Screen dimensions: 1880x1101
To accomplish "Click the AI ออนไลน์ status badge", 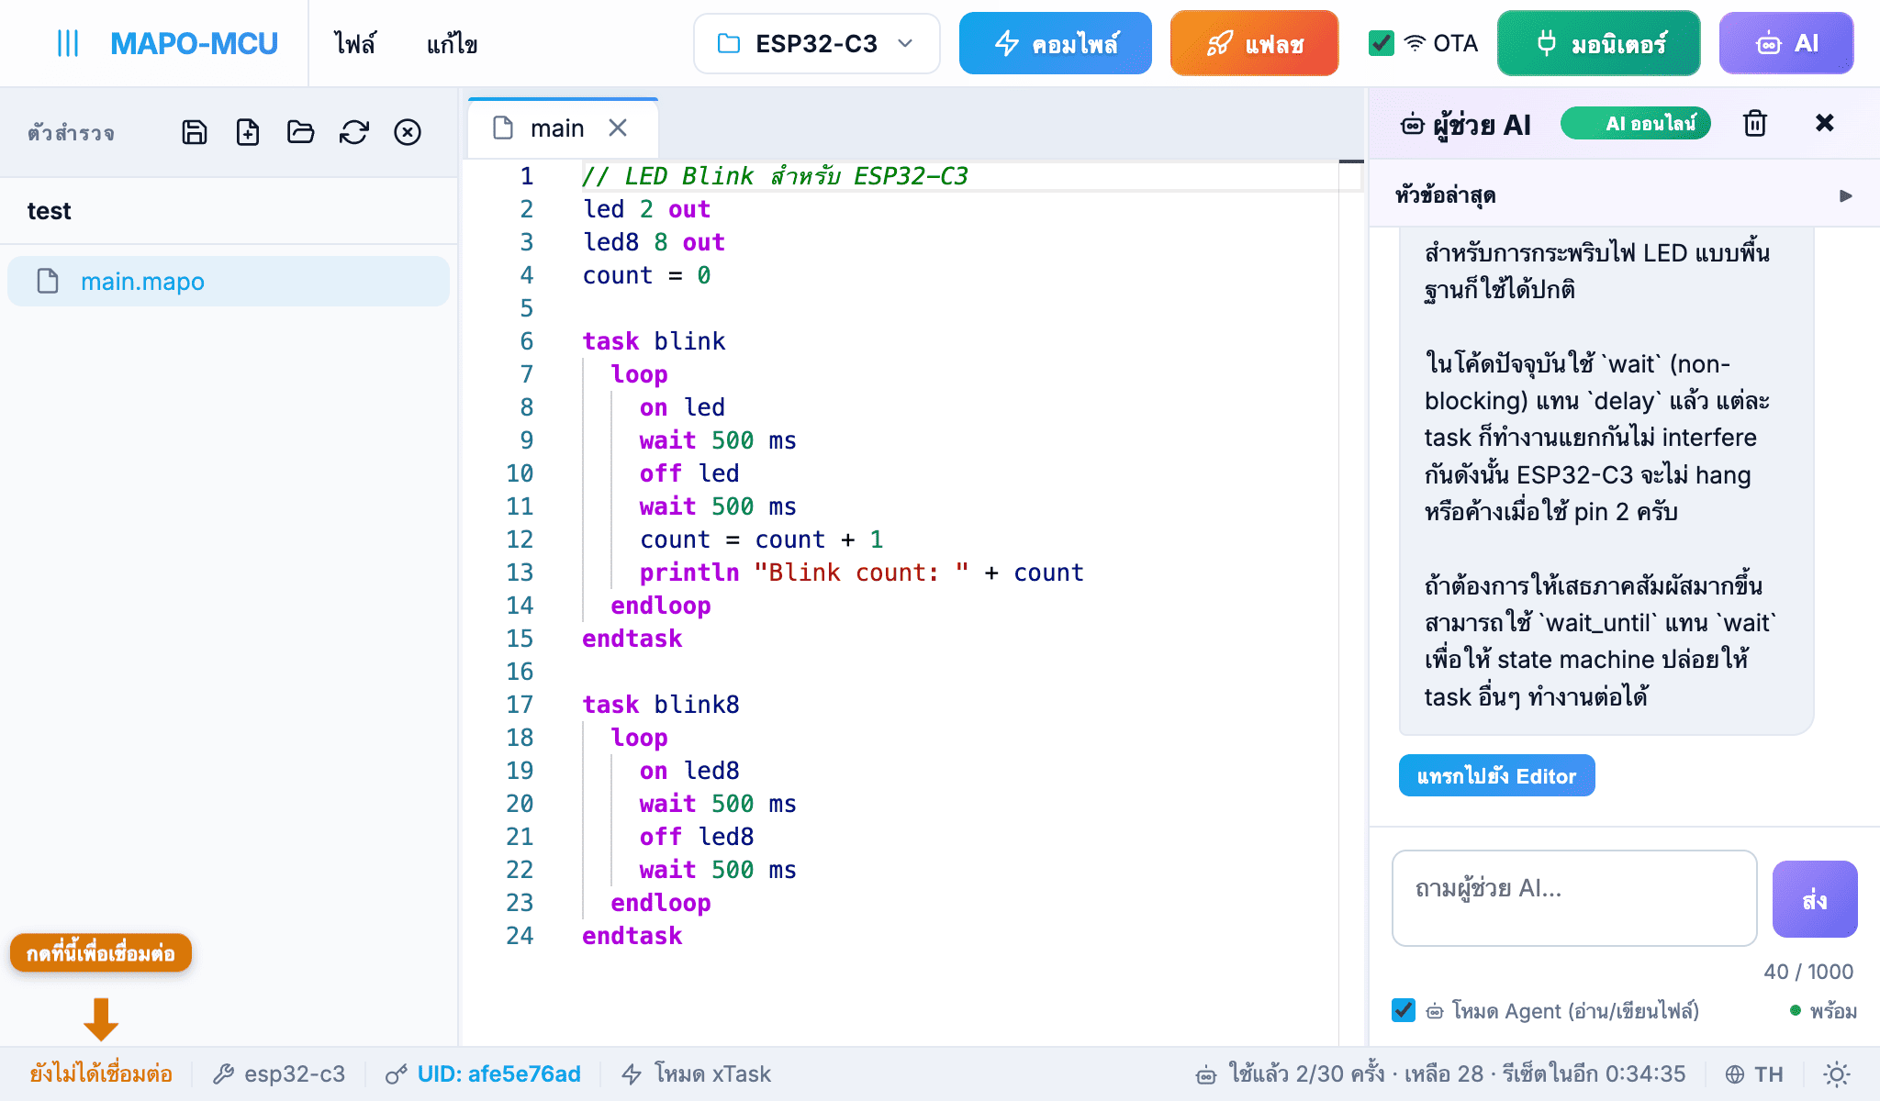I will (x=1636, y=123).
